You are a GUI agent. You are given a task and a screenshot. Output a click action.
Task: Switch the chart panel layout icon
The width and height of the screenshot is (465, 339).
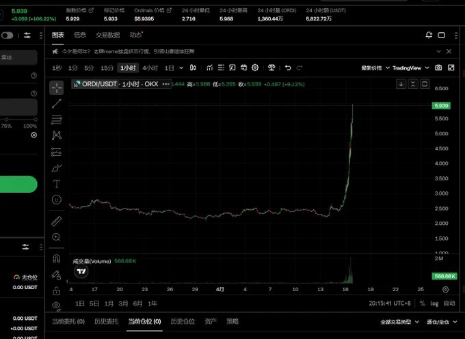(442, 36)
